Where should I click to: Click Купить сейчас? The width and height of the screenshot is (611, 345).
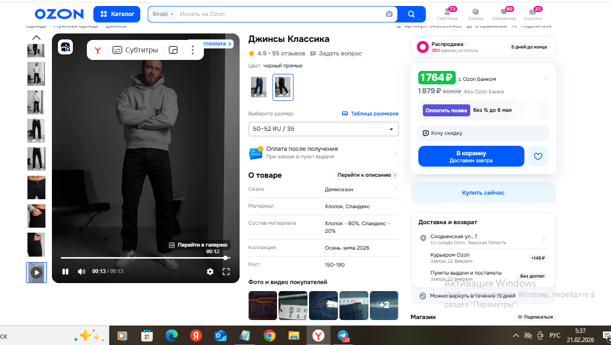[x=483, y=193]
